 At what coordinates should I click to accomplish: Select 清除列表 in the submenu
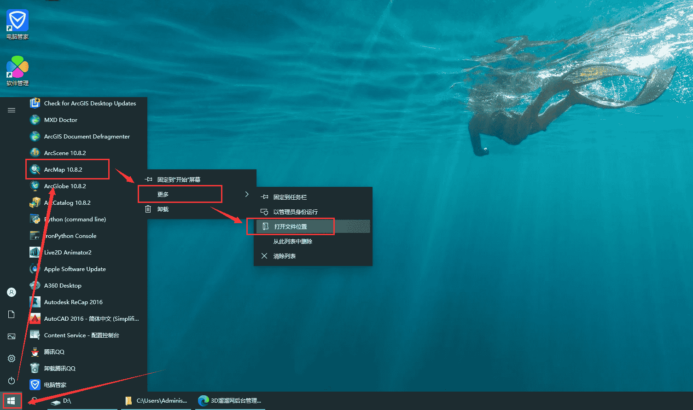pos(313,256)
